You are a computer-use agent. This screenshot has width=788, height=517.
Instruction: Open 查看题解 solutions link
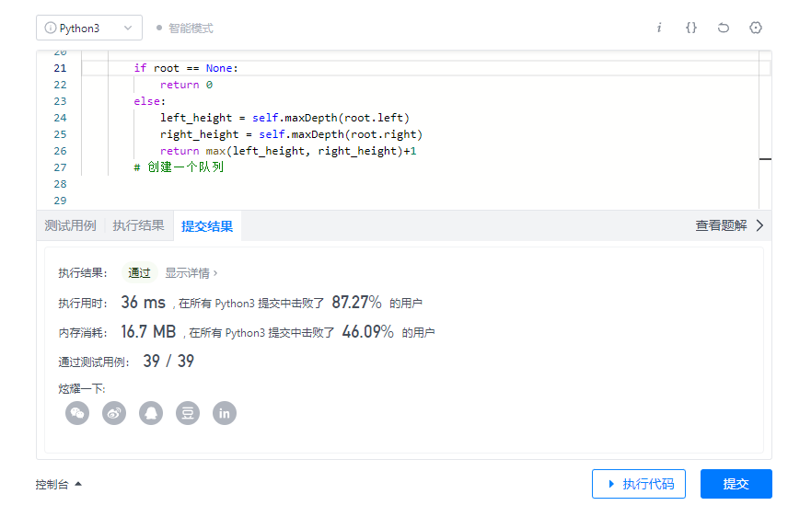tap(721, 225)
